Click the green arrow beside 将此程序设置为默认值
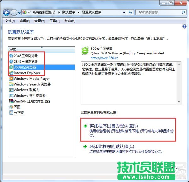Screen dimensions: 189x182 (x=85, y=126)
